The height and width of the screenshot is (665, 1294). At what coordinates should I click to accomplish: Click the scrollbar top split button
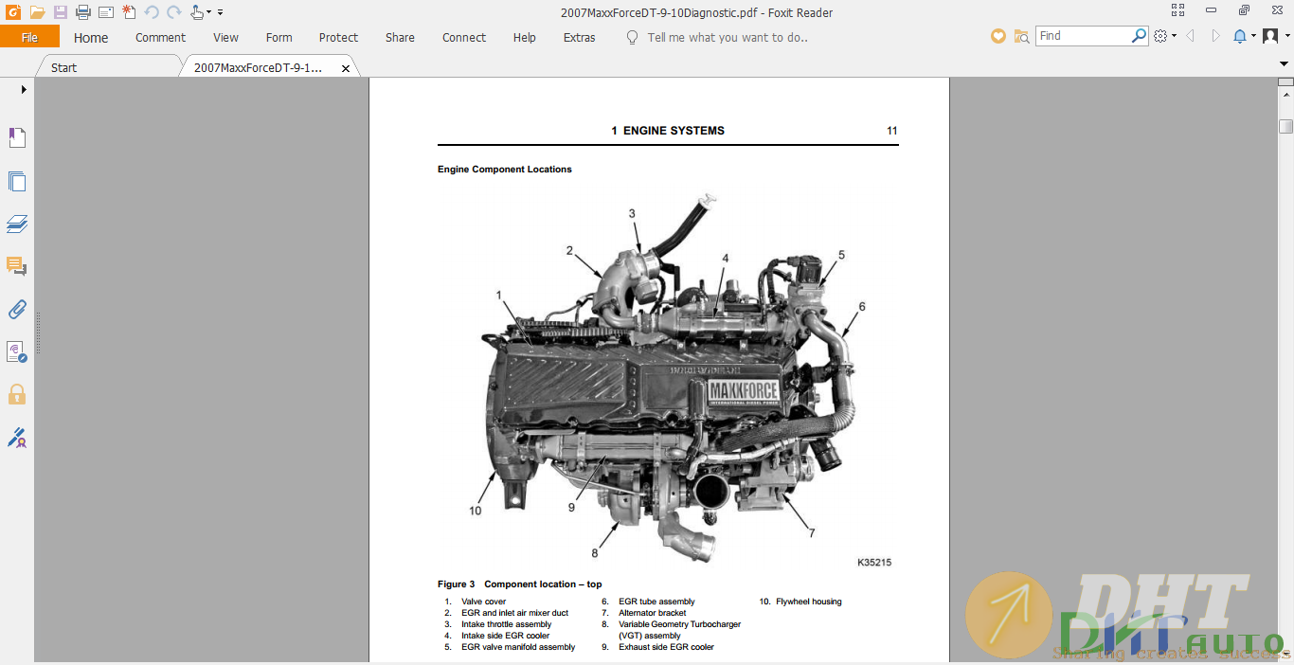click(x=1285, y=82)
